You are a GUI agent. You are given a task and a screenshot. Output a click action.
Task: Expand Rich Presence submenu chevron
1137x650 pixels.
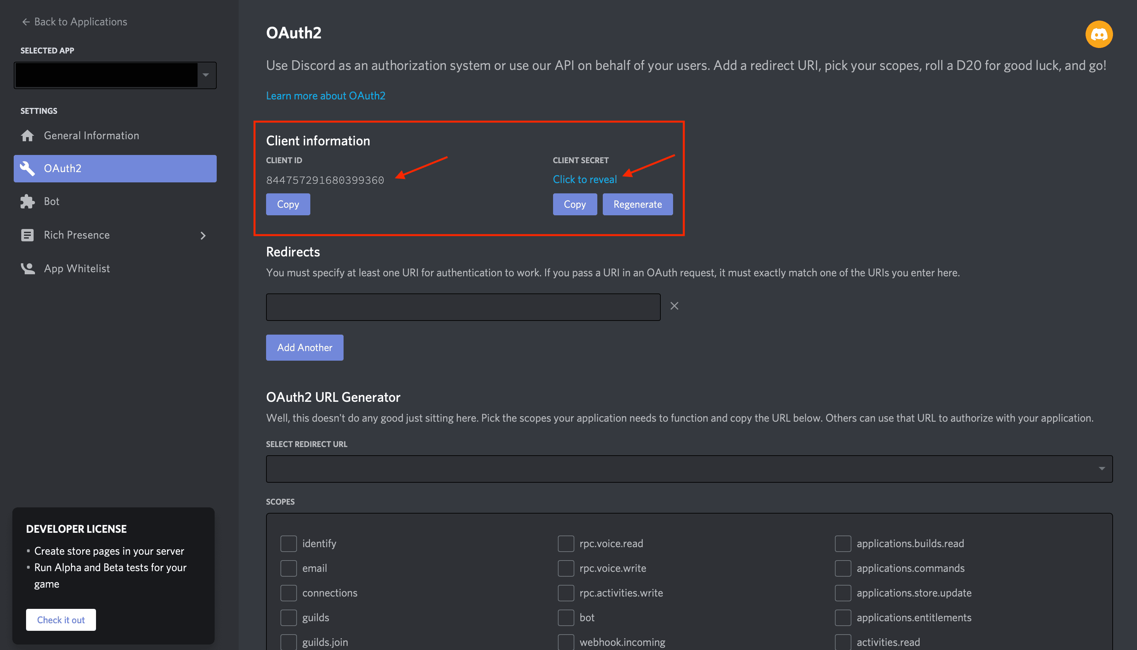pyautogui.click(x=203, y=236)
